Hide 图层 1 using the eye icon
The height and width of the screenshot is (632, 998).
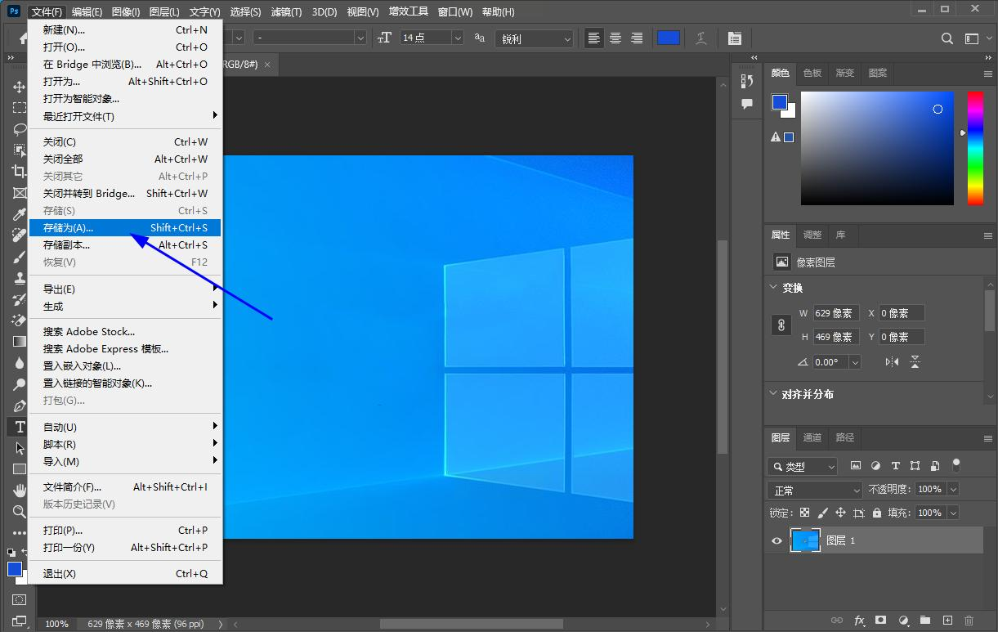pyautogui.click(x=776, y=540)
